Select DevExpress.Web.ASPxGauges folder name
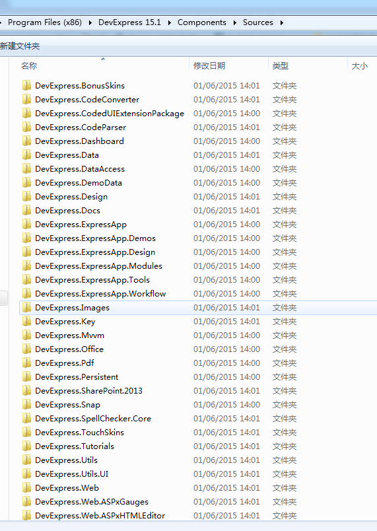Image resolution: width=377 pixels, height=531 pixels. coord(92,502)
